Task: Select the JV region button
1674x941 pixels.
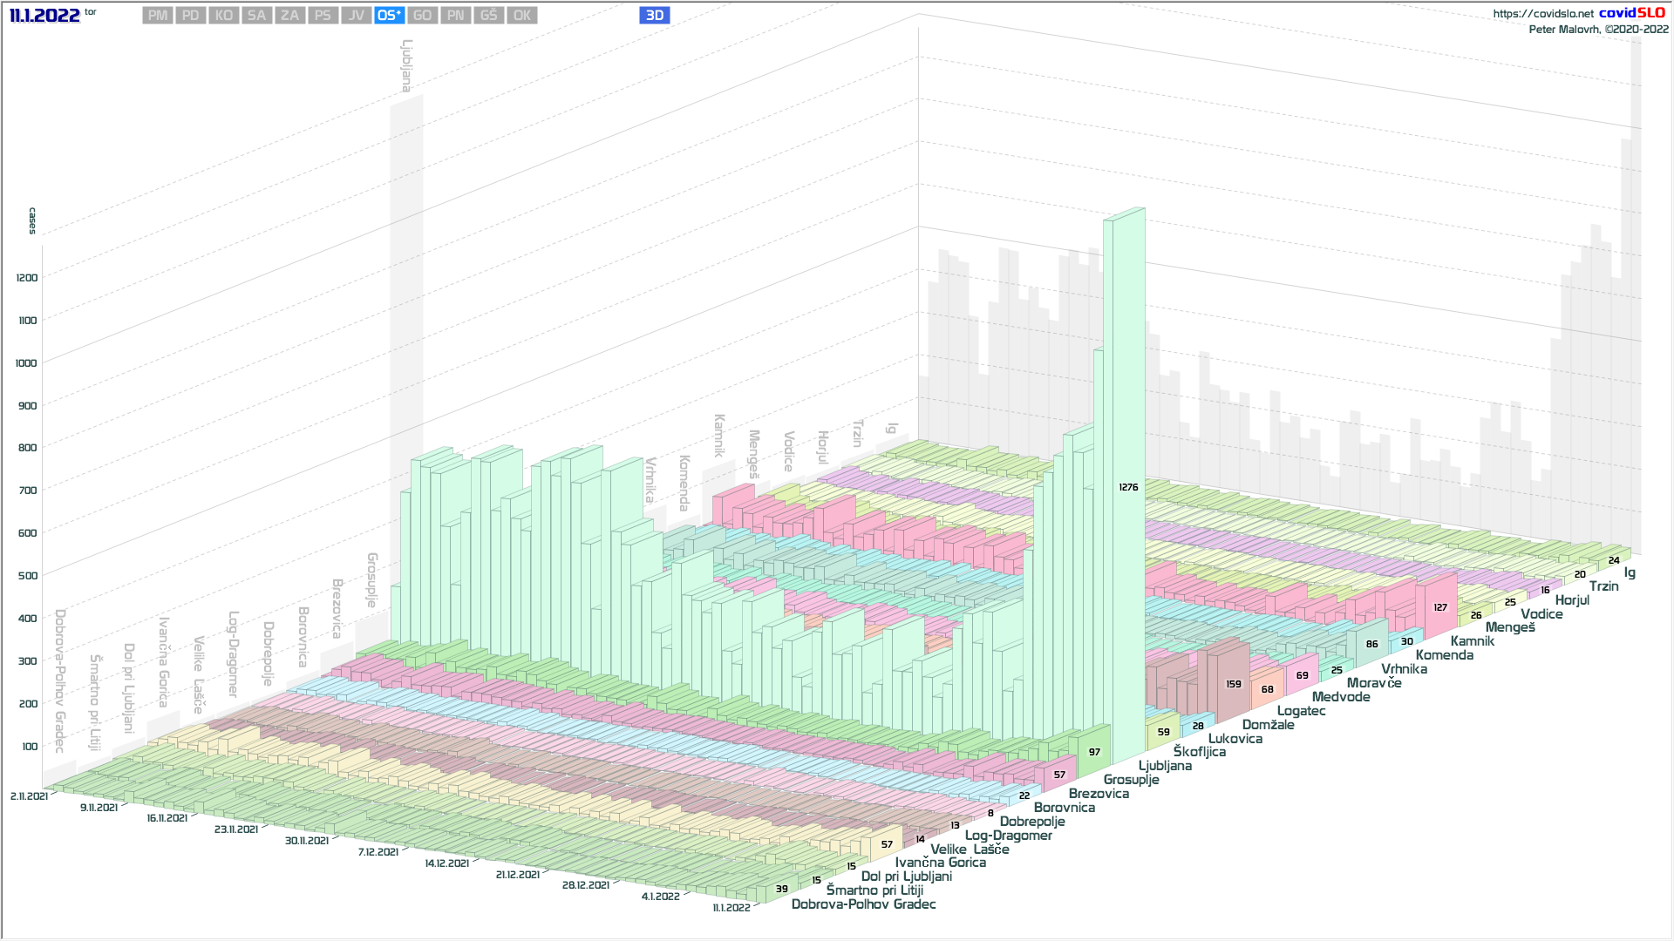Action: pos(356,16)
